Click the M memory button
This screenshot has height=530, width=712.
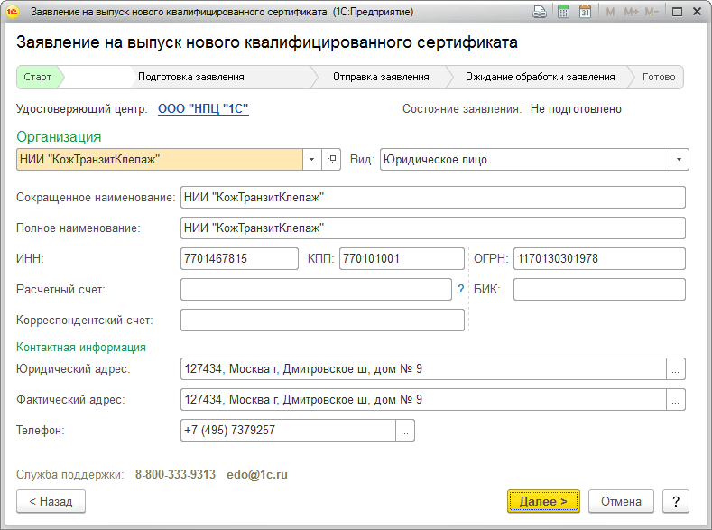(x=610, y=12)
